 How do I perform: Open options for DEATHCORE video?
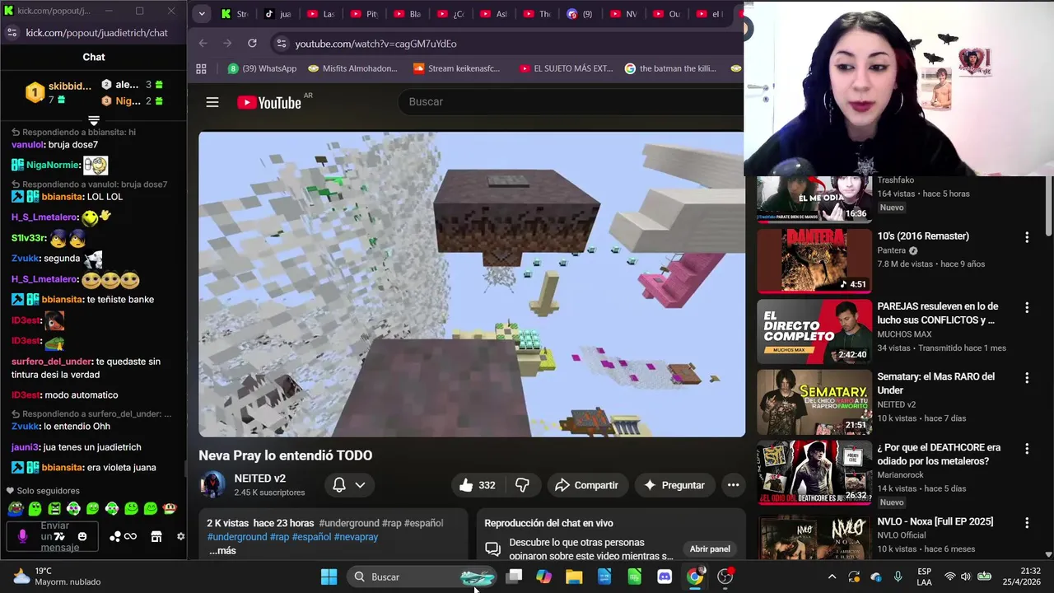point(1027,449)
